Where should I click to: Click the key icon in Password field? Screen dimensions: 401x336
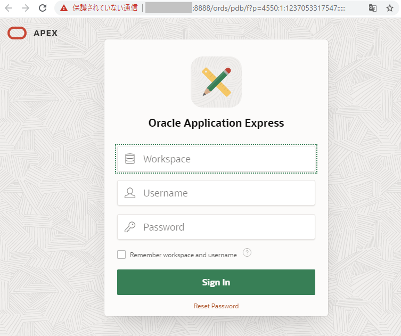coord(129,227)
